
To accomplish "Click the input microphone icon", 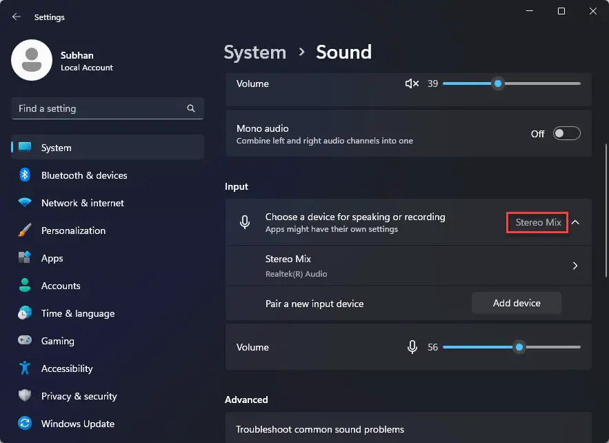I will tap(412, 347).
